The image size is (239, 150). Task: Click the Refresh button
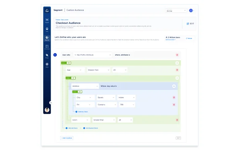(x=189, y=38)
